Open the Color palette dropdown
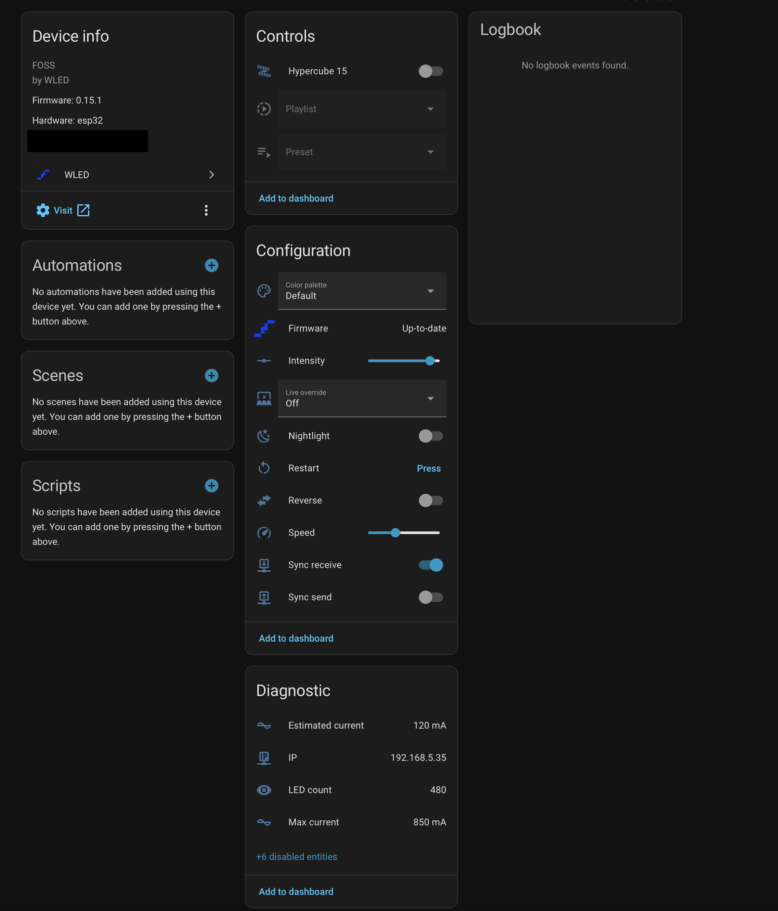Viewport: 778px width, 911px height. 361,291
